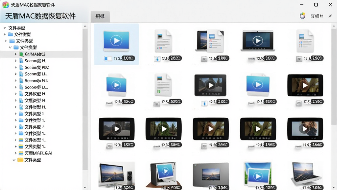Select the gray monitor icon showing a landscape
The height and width of the screenshot is (190, 337).
tap(211, 174)
